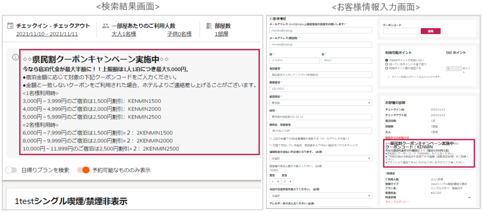Open the 女性 count dropdown
This screenshot has width=482, height=212.
(x=288, y=181)
